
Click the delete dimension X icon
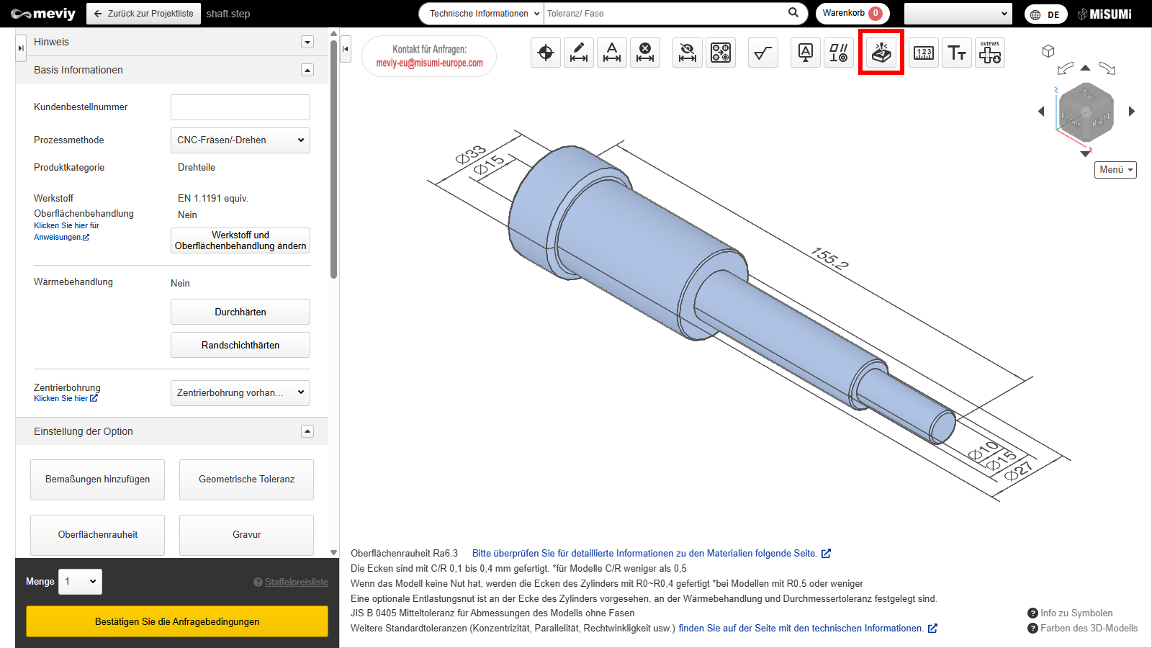(645, 53)
